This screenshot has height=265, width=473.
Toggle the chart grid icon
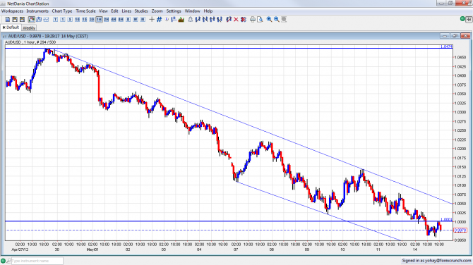pos(160,19)
